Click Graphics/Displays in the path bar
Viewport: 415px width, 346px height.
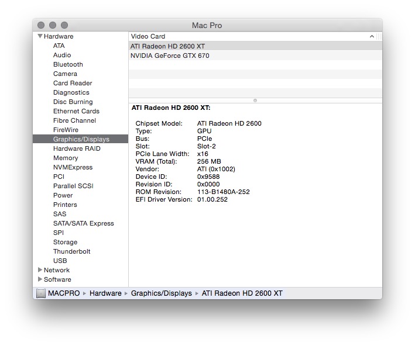(x=162, y=293)
